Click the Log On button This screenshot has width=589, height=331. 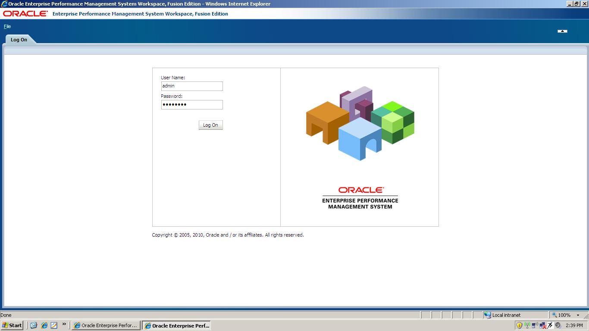point(211,125)
